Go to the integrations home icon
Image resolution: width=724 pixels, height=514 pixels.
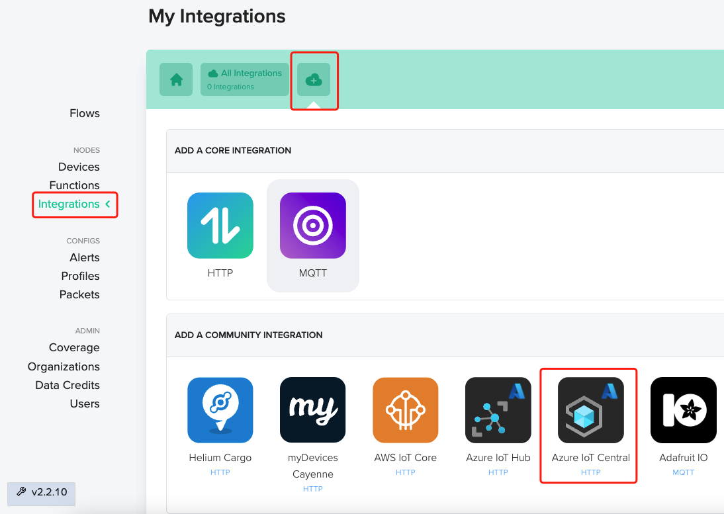[176, 79]
